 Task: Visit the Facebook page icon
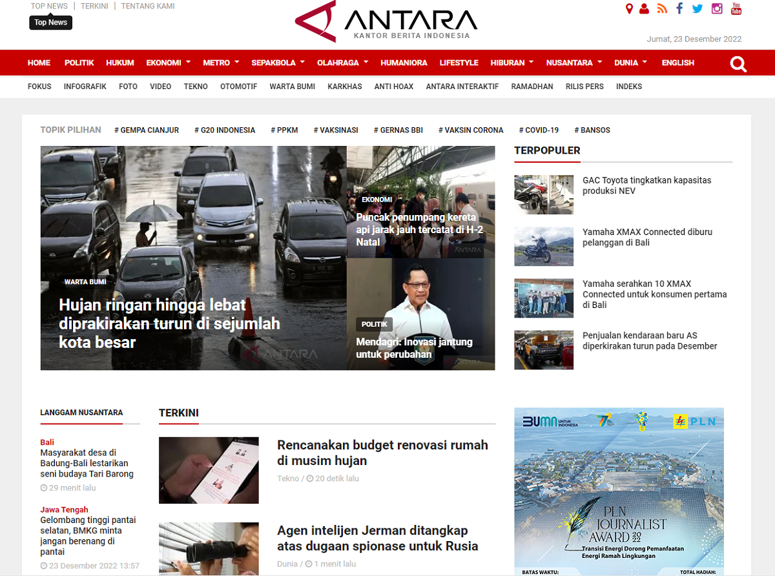pyautogui.click(x=679, y=8)
